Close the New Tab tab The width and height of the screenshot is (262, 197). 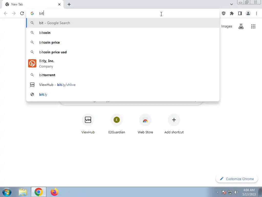[59, 4]
